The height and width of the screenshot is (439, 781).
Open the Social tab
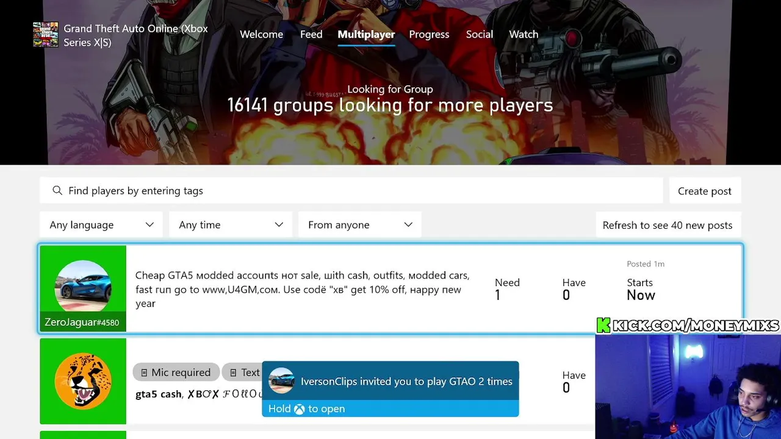(x=480, y=34)
